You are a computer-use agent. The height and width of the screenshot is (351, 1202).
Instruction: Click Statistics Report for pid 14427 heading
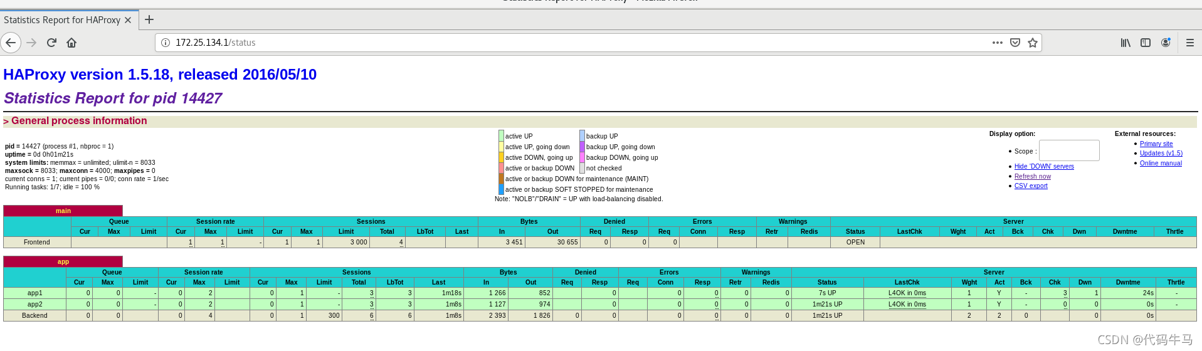pos(113,98)
